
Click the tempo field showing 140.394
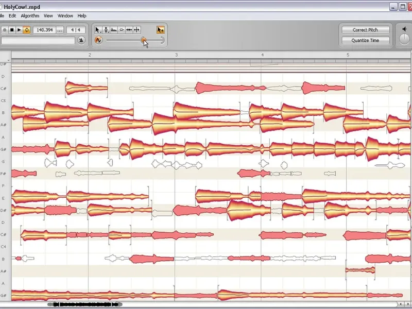(44, 30)
